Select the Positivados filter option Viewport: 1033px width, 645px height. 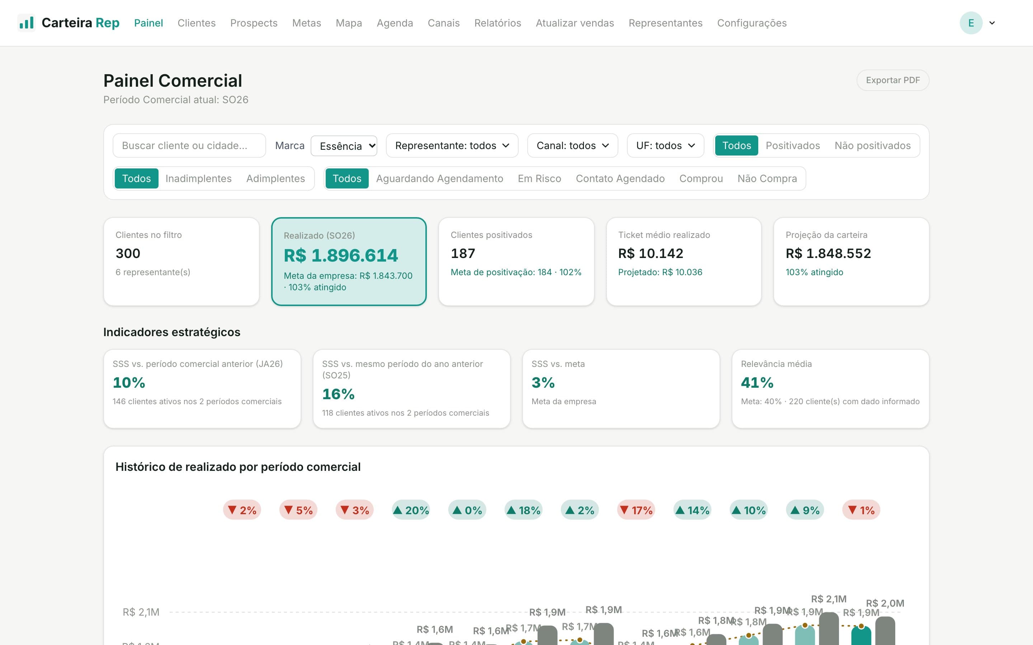(793, 145)
